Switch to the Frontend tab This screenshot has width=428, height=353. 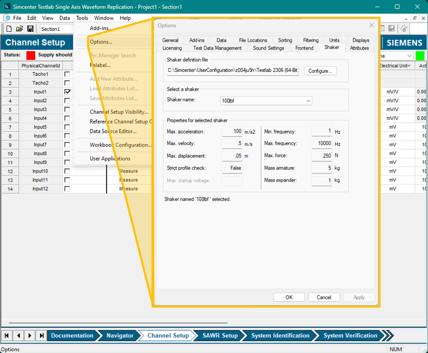pos(304,48)
